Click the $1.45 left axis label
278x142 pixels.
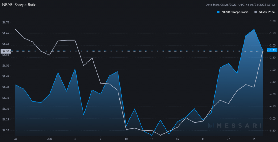tap(6, 76)
